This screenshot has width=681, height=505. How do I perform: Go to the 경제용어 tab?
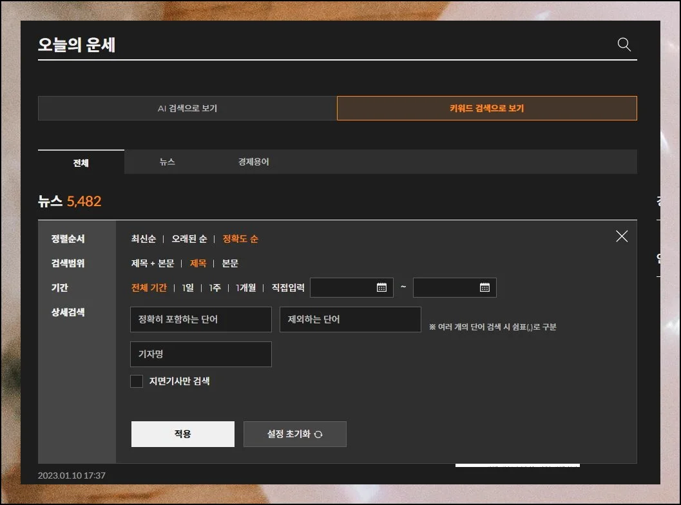pyautogui.click(x=253, y=162)
